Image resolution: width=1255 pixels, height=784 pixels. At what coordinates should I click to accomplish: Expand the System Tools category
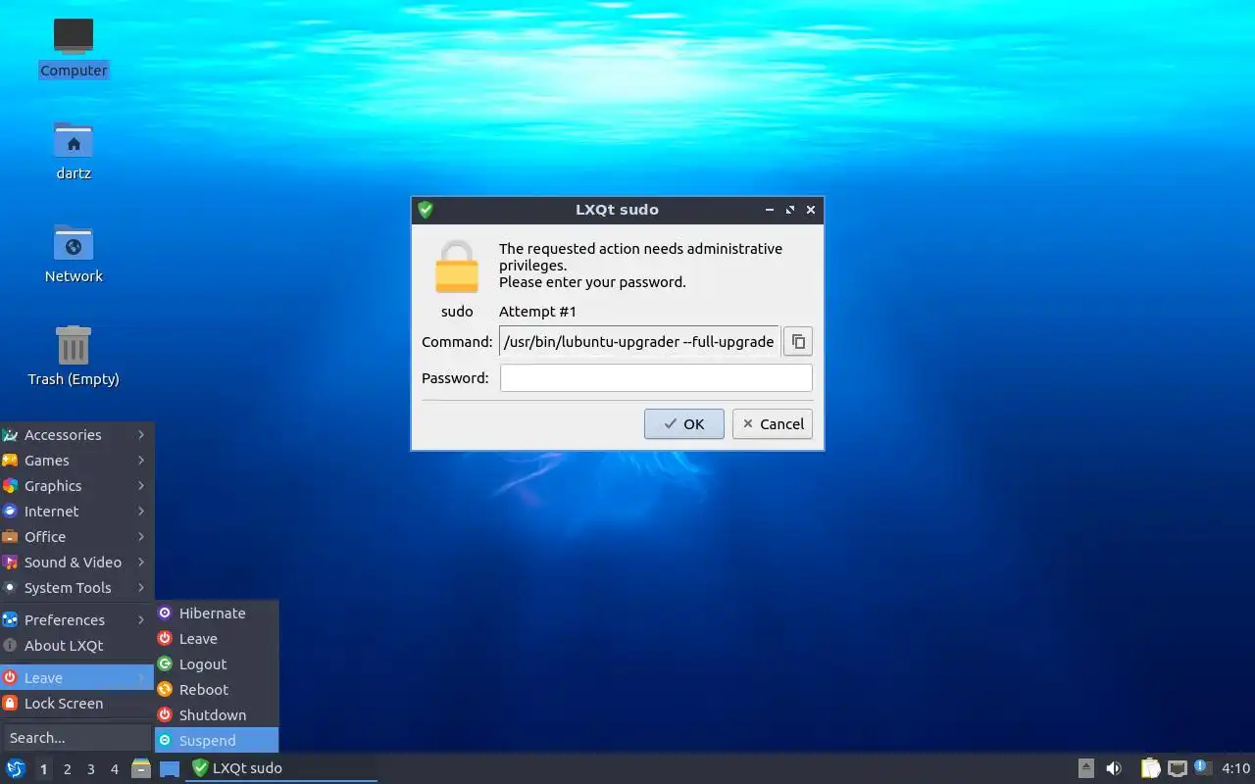tap(76, 588)
